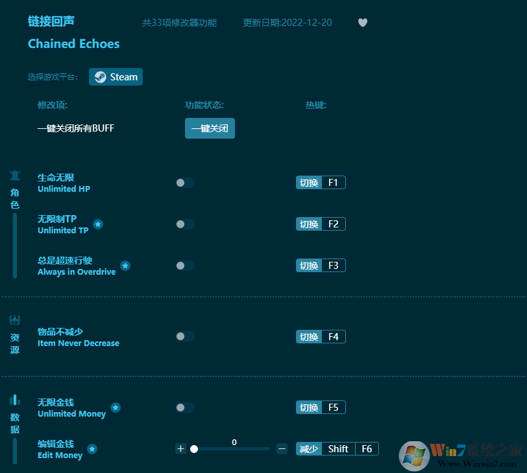Viewport: 527px width, 473px height.
Task: Turn on the Item Never Decrease toggle
Action: 185,336
